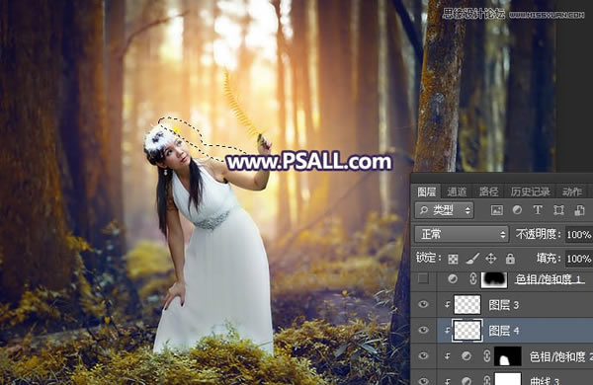
Task: Lock image pixels brush icon
Action: 472,259
